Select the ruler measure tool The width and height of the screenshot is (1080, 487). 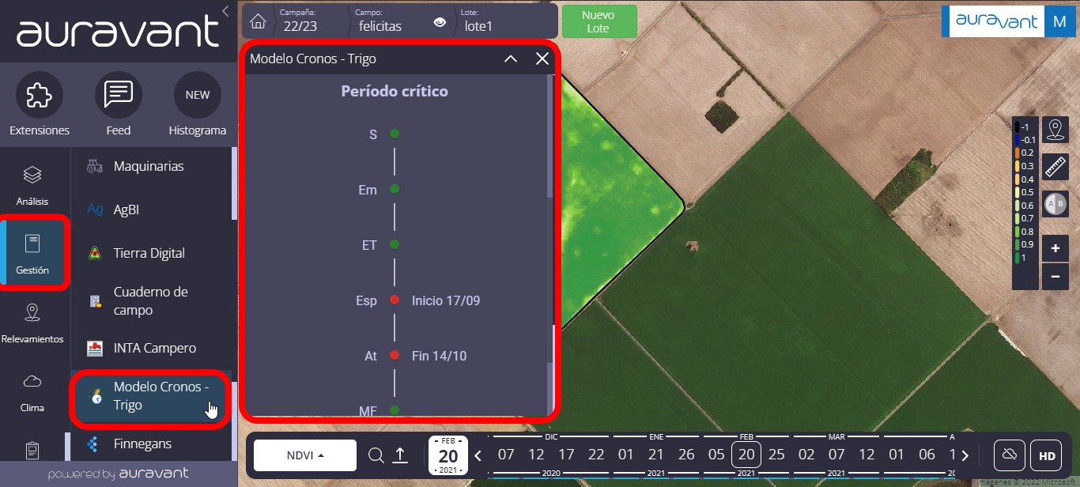tap(1055, 166)
